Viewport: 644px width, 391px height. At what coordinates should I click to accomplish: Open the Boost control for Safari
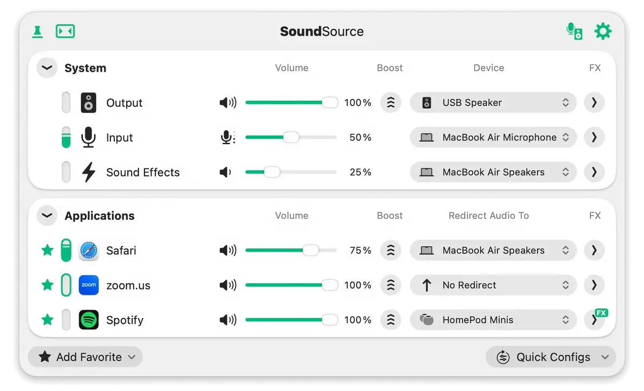point(391,250)
